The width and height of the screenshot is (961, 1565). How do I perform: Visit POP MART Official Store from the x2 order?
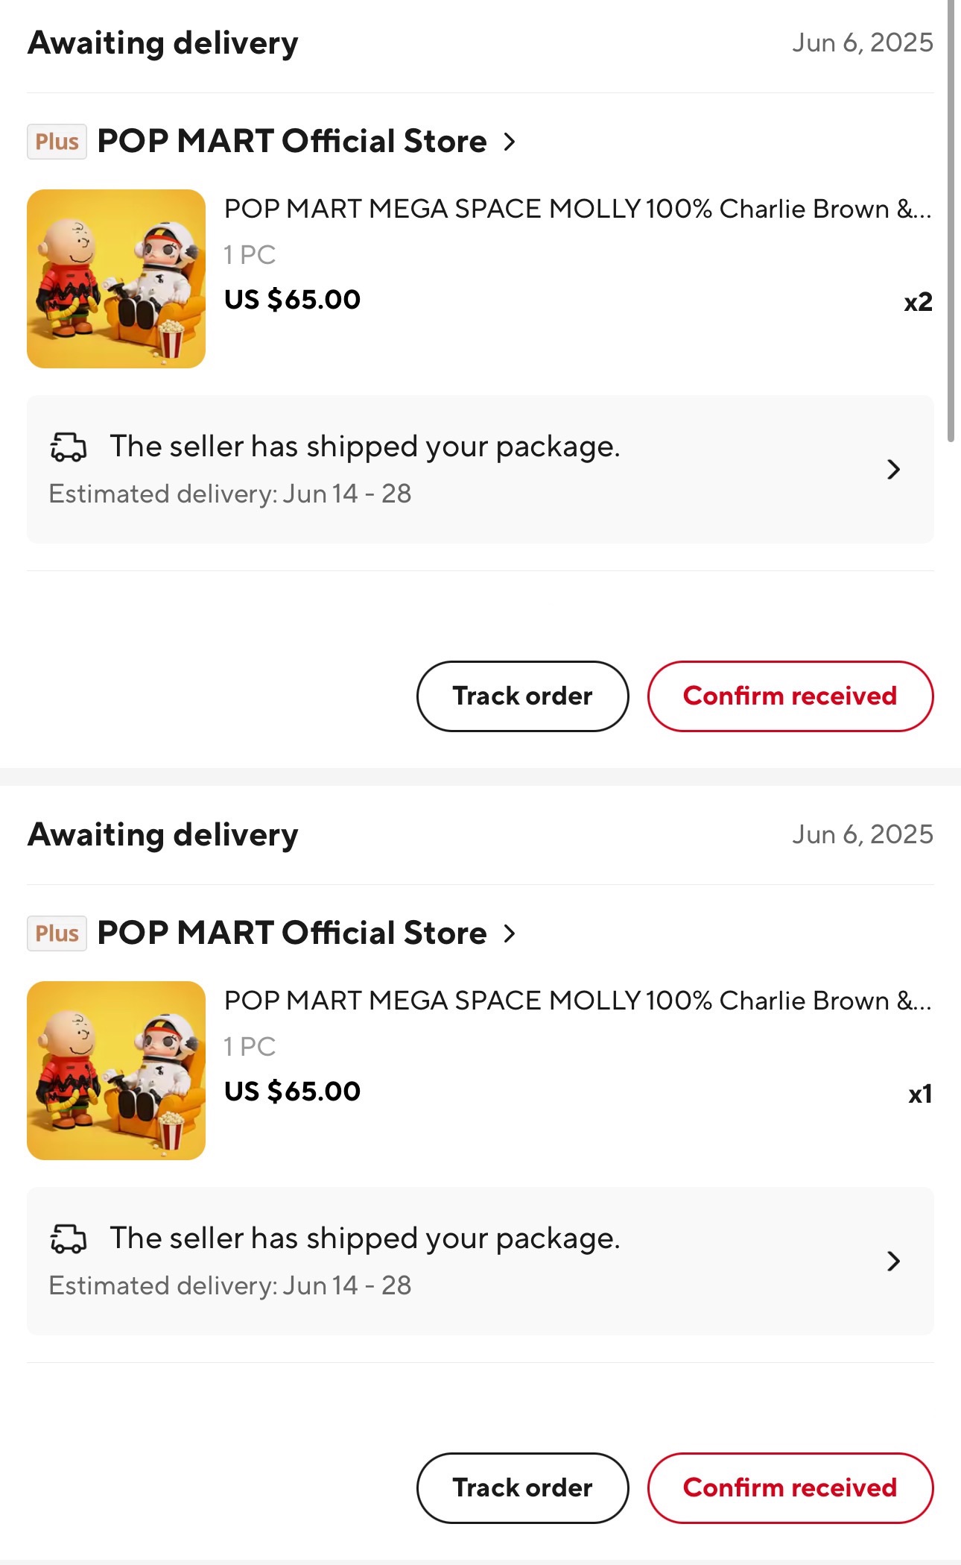(292, 142)
